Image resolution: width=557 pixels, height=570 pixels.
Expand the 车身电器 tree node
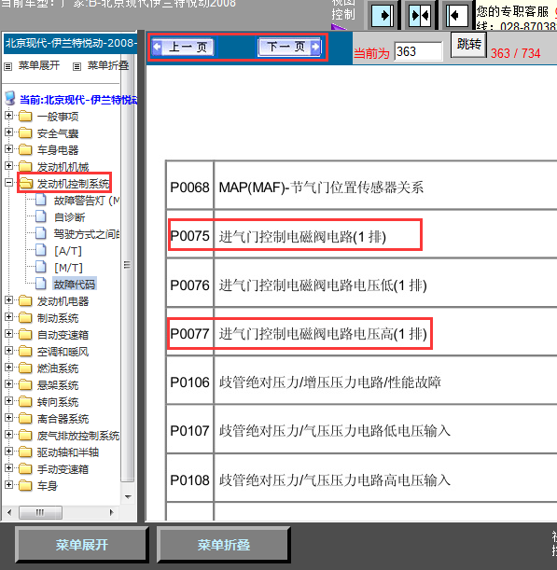coord(8,149)
